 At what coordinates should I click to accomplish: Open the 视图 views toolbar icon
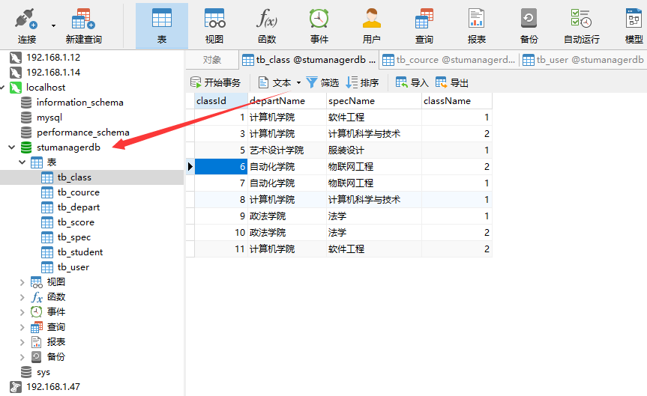click(214, 26)
